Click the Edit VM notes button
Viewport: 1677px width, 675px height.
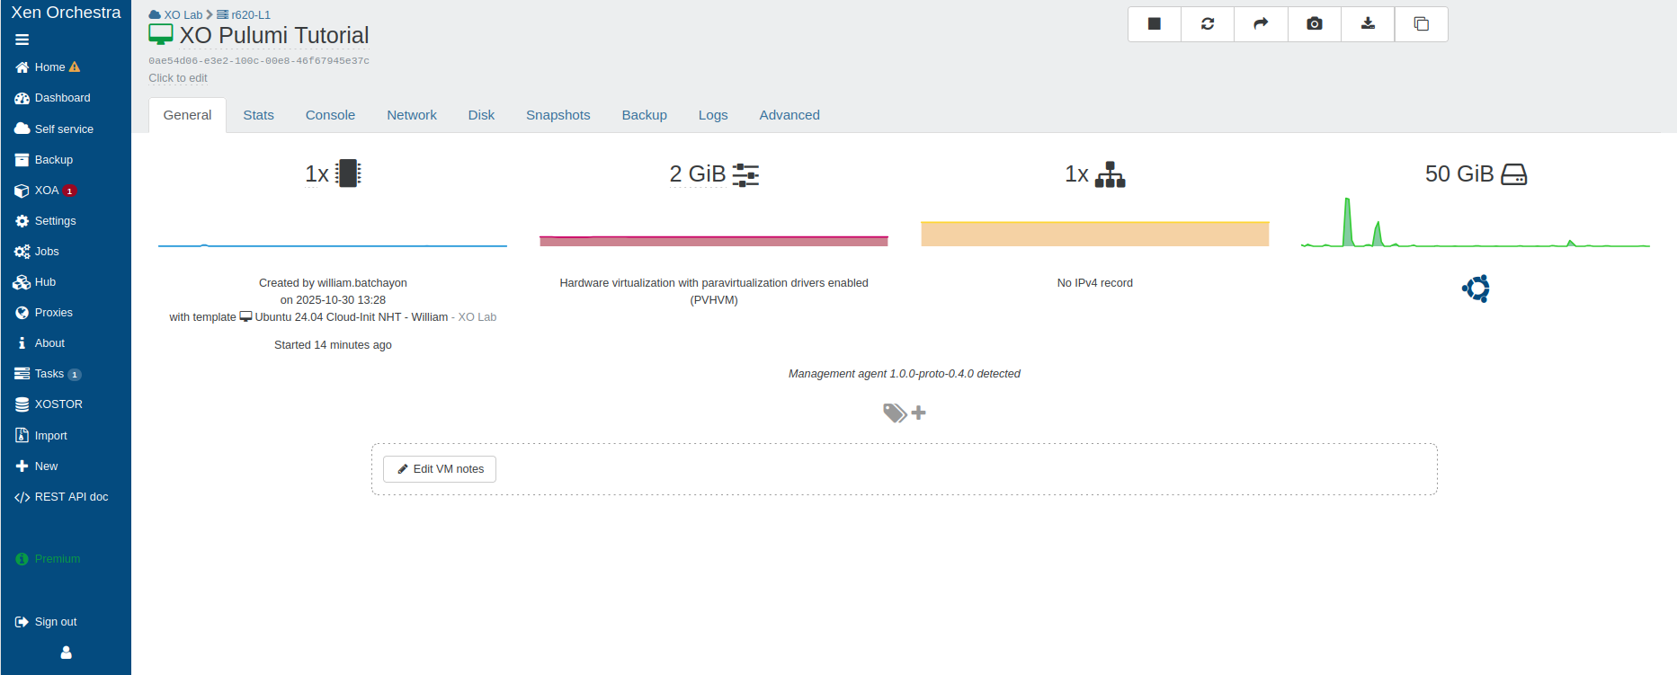click(440, 469)
